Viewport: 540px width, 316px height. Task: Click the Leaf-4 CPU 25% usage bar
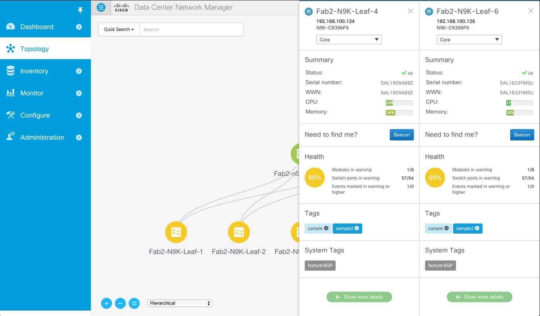[399, 103]
